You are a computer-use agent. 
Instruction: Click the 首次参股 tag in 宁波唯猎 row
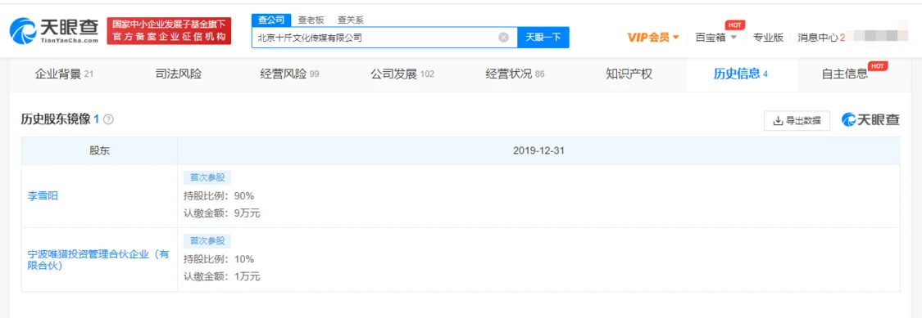click(207, 241)
